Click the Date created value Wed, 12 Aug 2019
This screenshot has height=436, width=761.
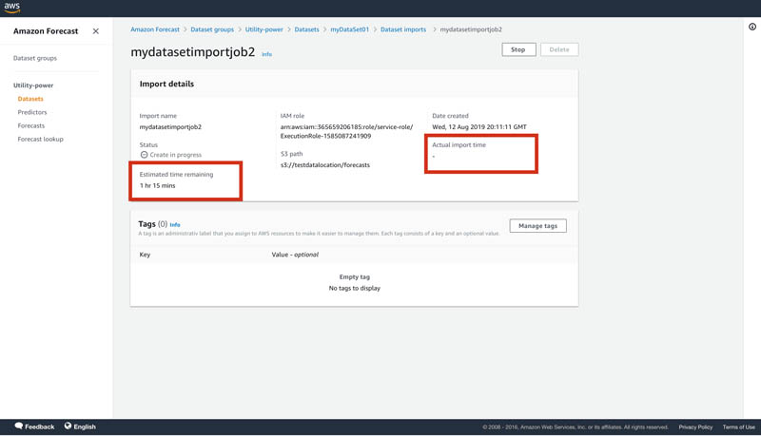(479, 127)
